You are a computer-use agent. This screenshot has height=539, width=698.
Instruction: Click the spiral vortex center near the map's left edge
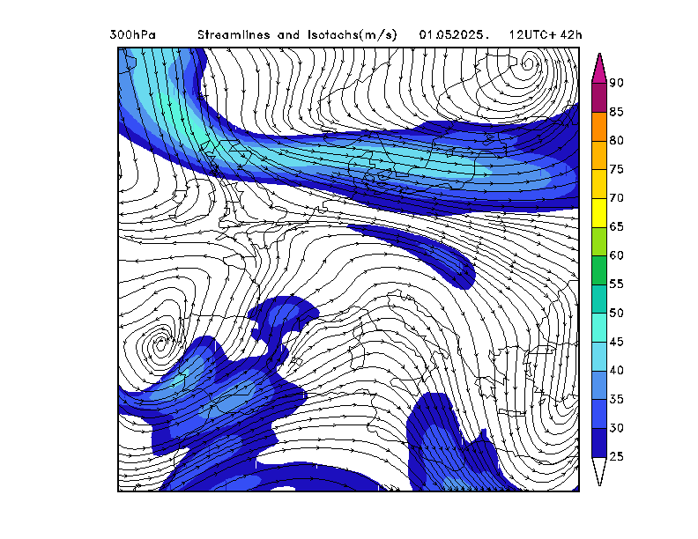[x=160, y=343]
